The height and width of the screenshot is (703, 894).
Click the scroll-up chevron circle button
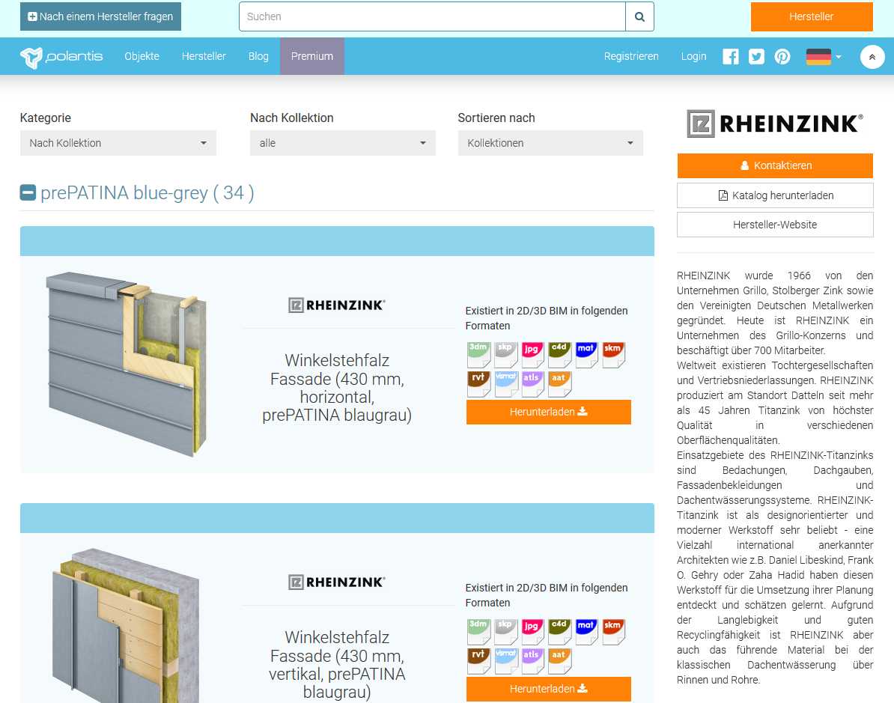tap(872, 57)
